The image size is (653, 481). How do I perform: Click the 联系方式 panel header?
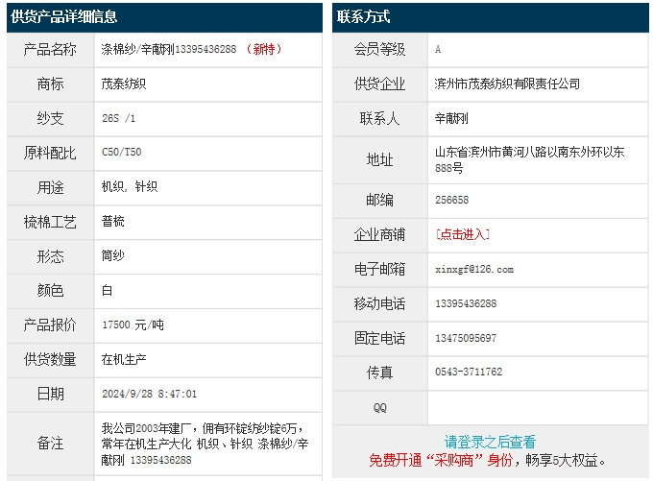click(x=364, y=16)
